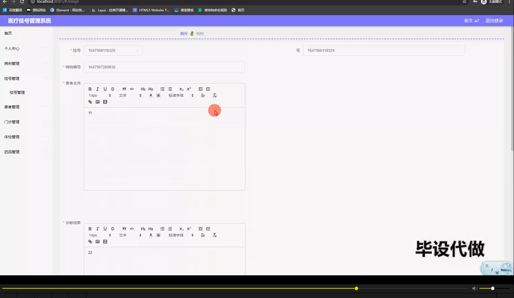
Task: Clear formatting in the 诊断结果 editor
Action: click(215, 235)
